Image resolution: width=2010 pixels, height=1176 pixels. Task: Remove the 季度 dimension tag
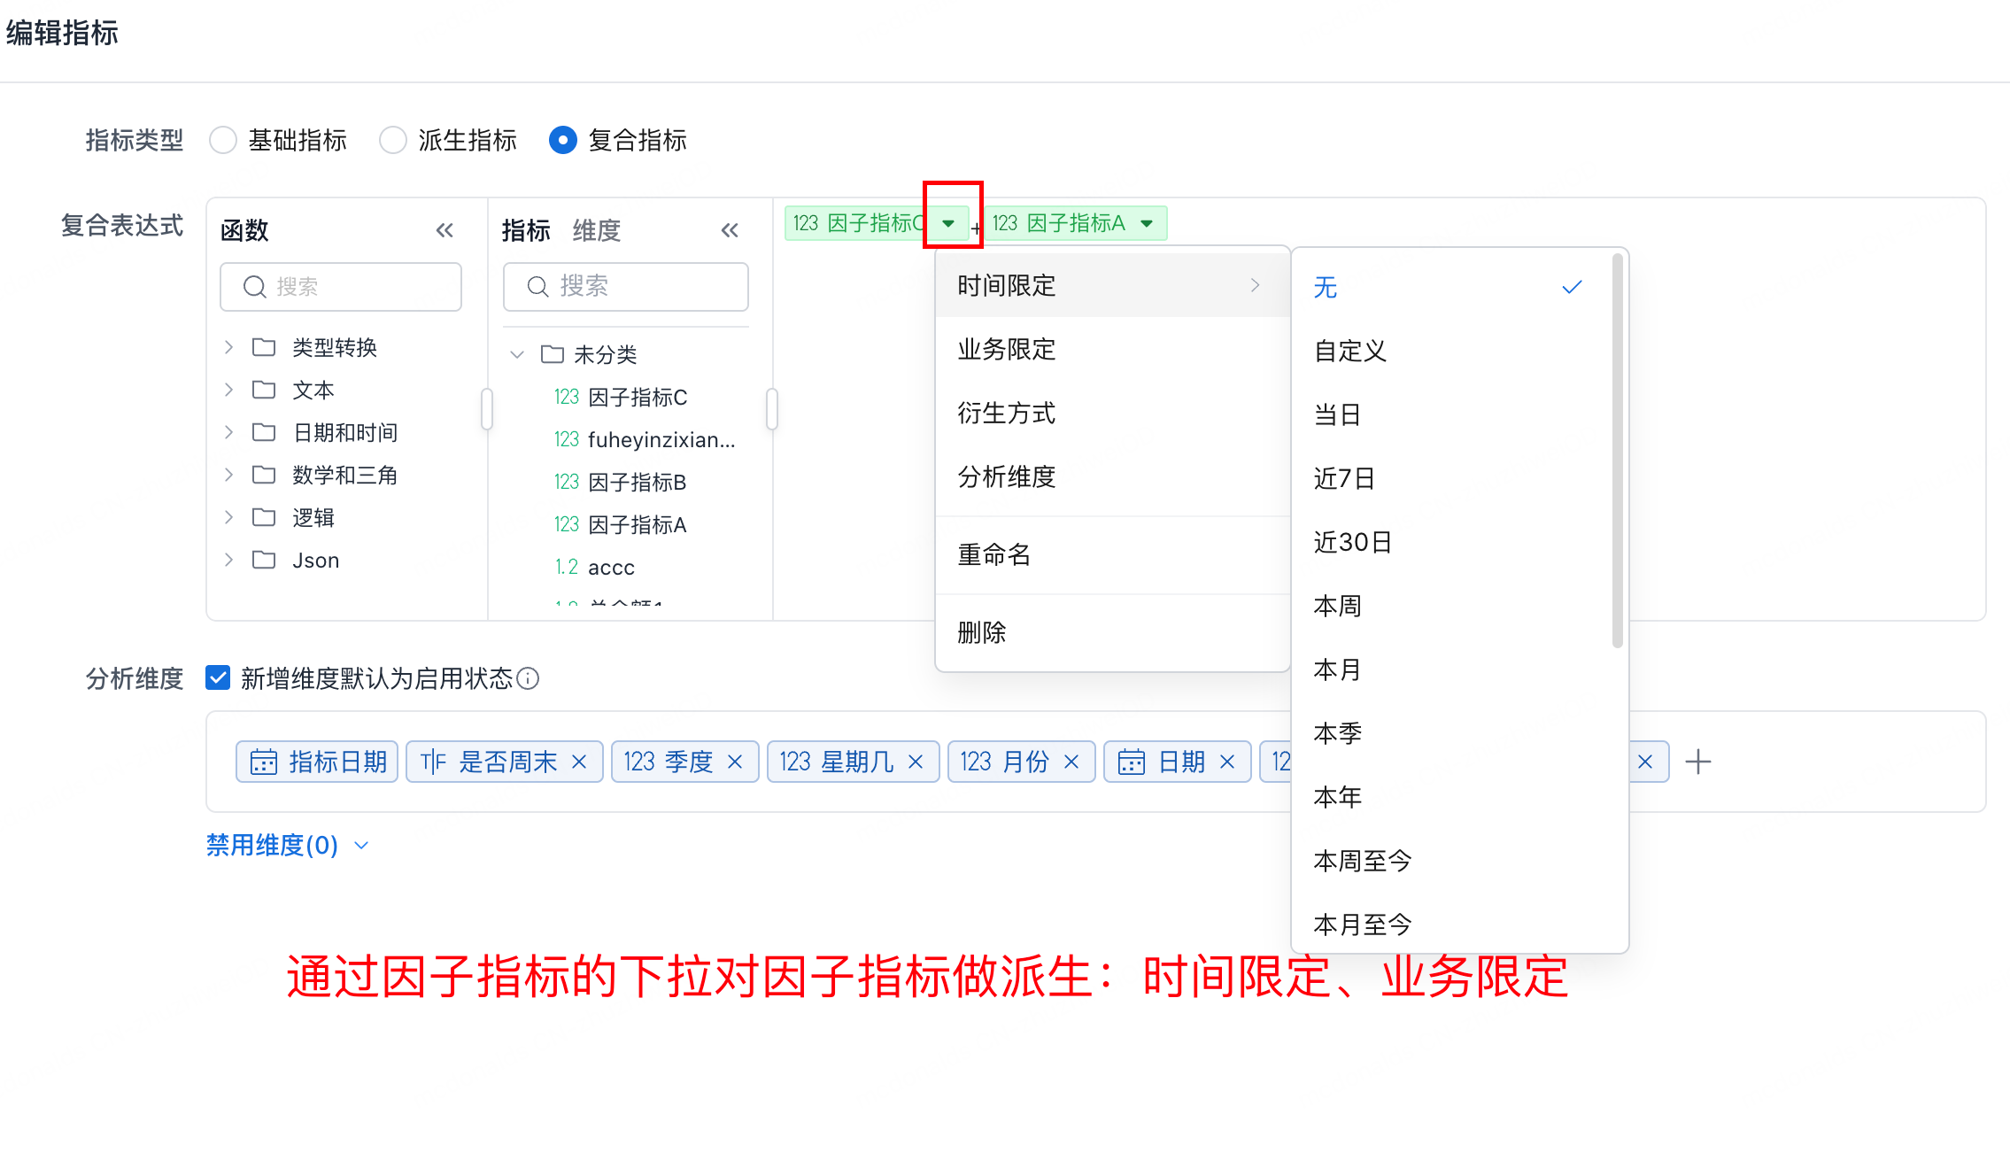[x=735, y=762]
